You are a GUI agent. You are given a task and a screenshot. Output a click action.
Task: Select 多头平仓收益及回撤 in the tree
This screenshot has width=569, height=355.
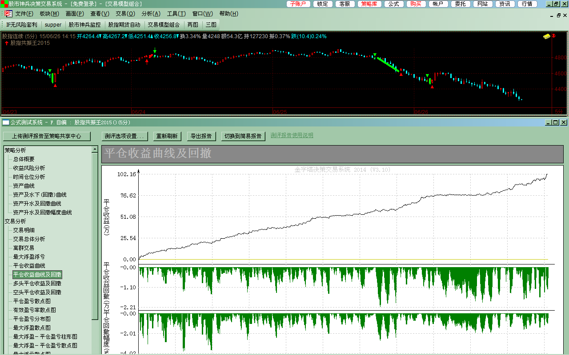37,284
